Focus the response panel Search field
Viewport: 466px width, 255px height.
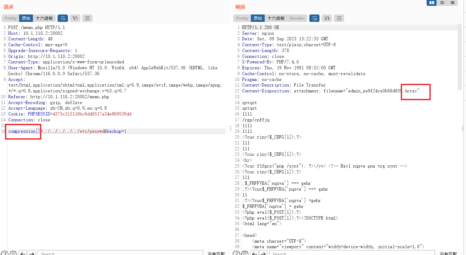[352, 253]
